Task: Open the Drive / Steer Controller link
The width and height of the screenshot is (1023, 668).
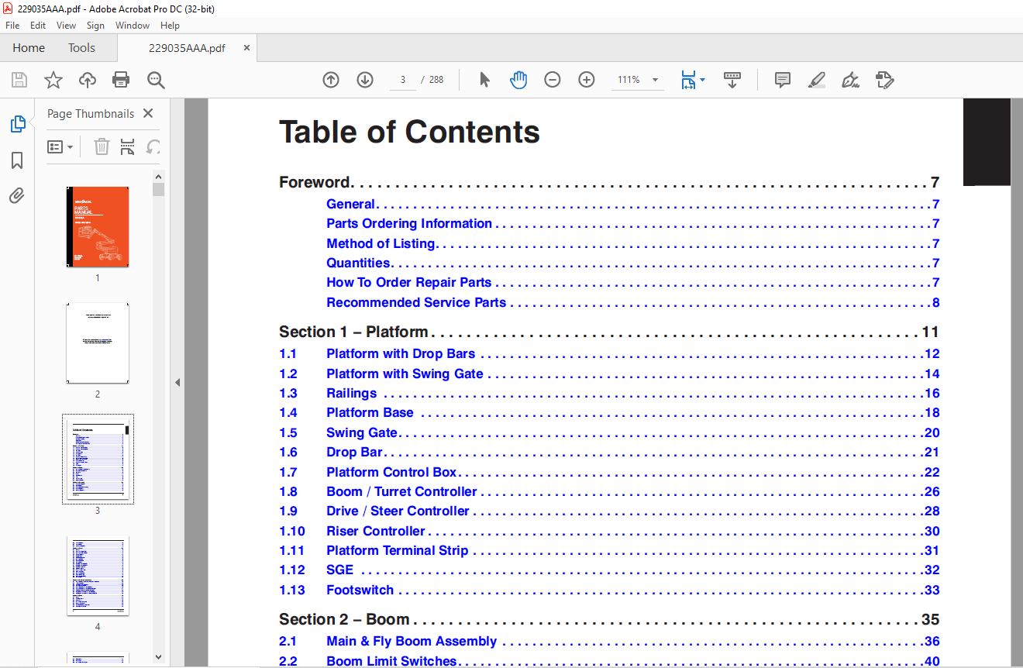Action: 398,511
